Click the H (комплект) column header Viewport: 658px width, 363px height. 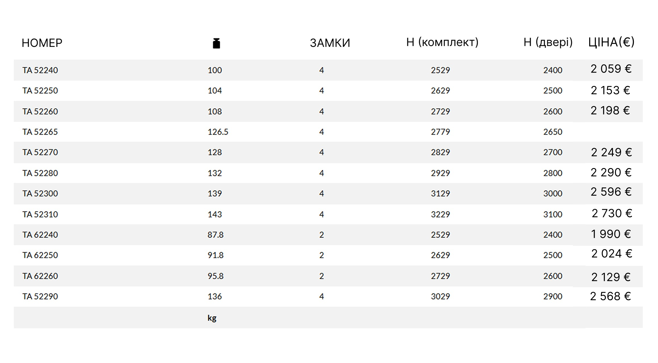click(x=442, y=42)
